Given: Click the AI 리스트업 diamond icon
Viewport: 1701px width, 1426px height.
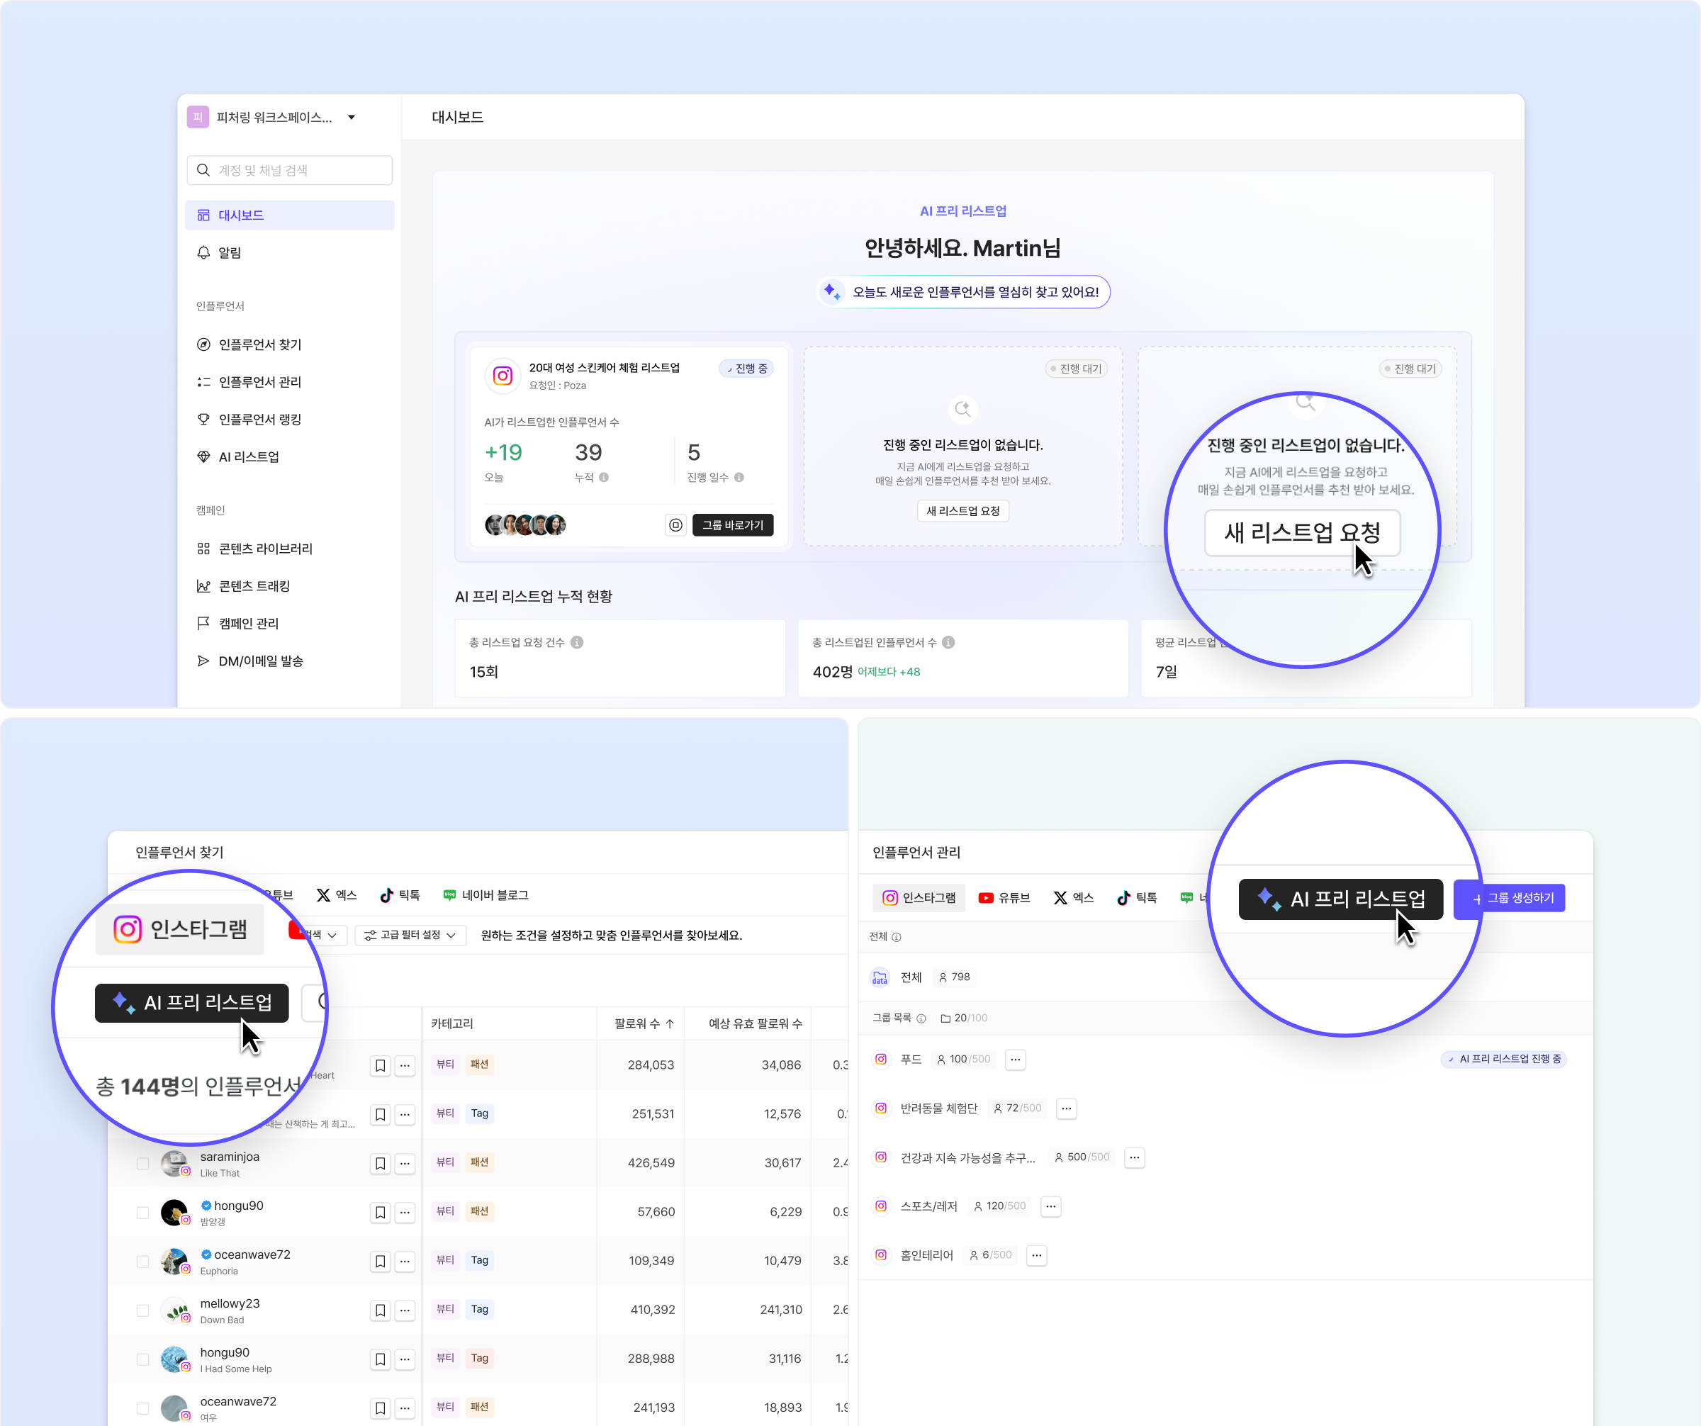Looking at the screenshot, I should 203,456.
